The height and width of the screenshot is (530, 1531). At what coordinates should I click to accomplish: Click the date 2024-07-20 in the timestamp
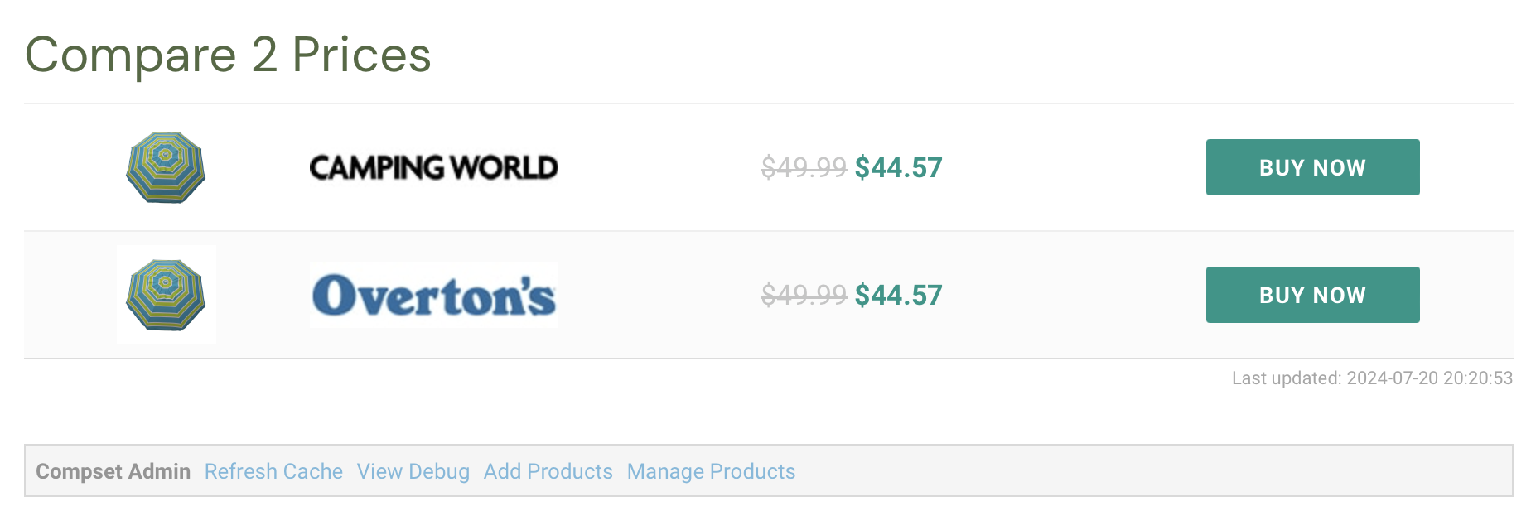coord(1393,378)
